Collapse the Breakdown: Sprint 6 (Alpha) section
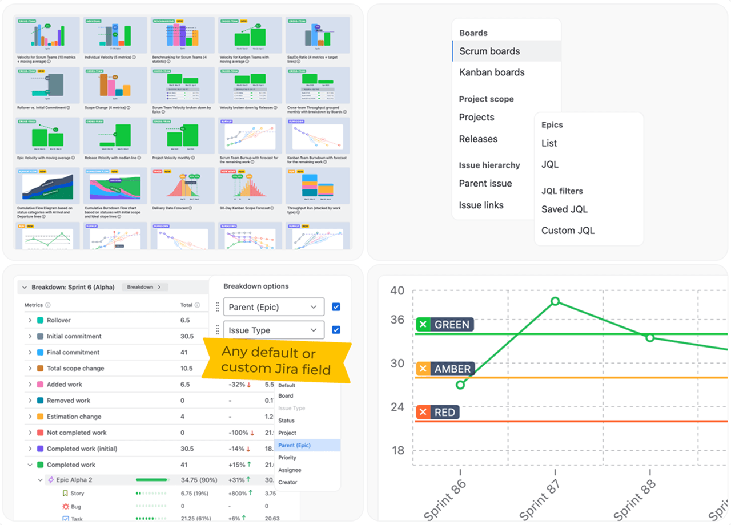Screen dimensions: 731x525 [25, 288]
